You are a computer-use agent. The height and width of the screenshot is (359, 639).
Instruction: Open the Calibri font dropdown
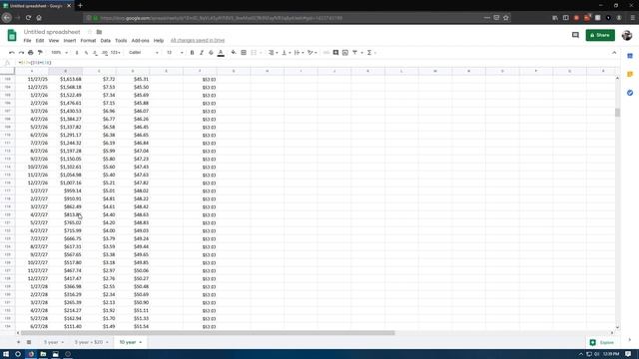pyautogui.click(x=144, y=53)
